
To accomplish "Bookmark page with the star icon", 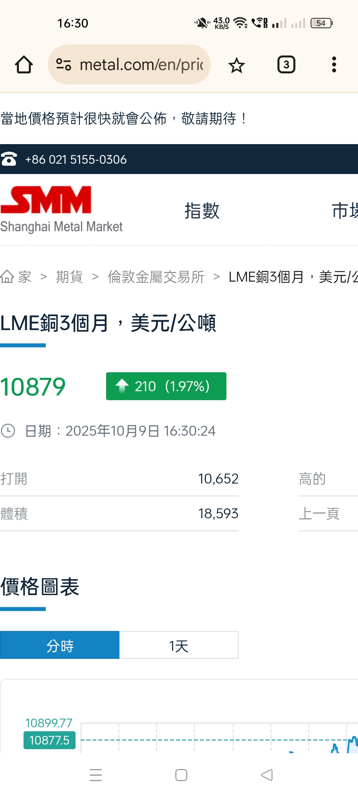I will (237, 65).
